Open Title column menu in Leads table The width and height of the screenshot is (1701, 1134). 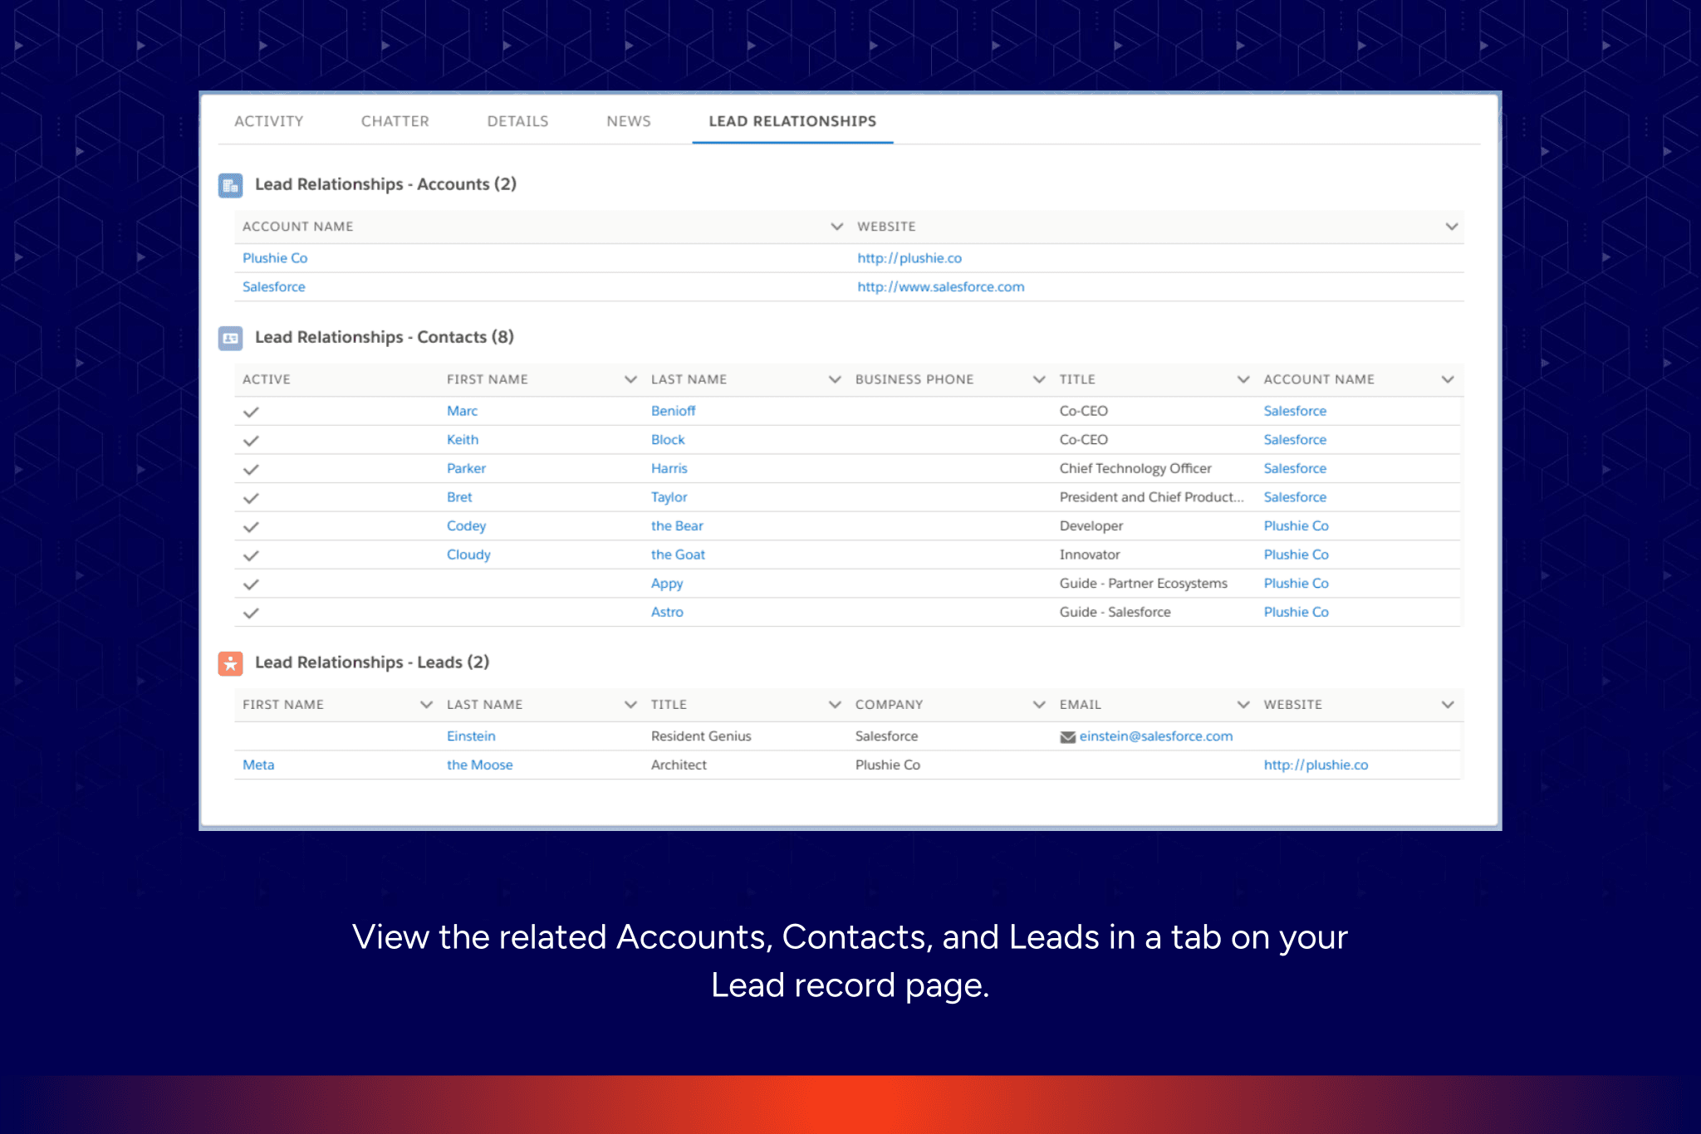tap(835, 705)
